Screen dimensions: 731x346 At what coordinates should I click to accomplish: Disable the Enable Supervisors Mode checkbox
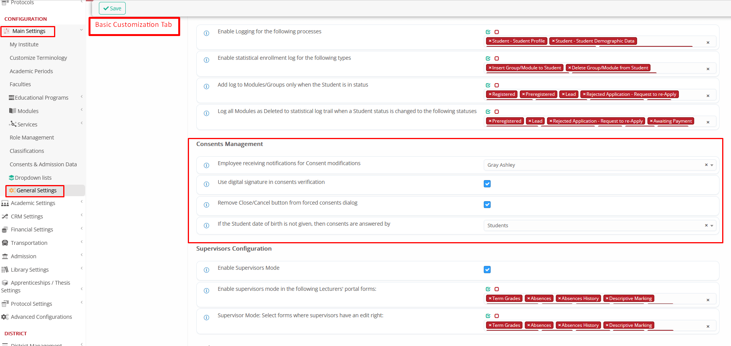(x=487, y=270)
